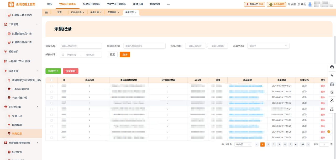Open the floating customer service avatar icon

[332, 67]
